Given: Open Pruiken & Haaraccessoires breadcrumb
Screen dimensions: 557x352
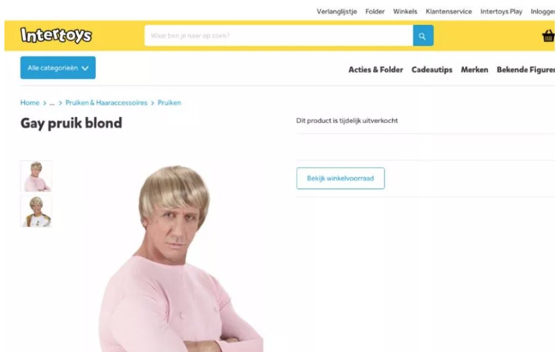Looking at the screenshot, I should [106, 103].
